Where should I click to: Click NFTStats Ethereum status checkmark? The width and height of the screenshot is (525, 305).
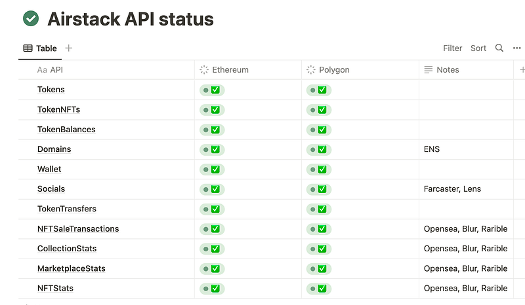pyautogui.click(x=215, y=289)
